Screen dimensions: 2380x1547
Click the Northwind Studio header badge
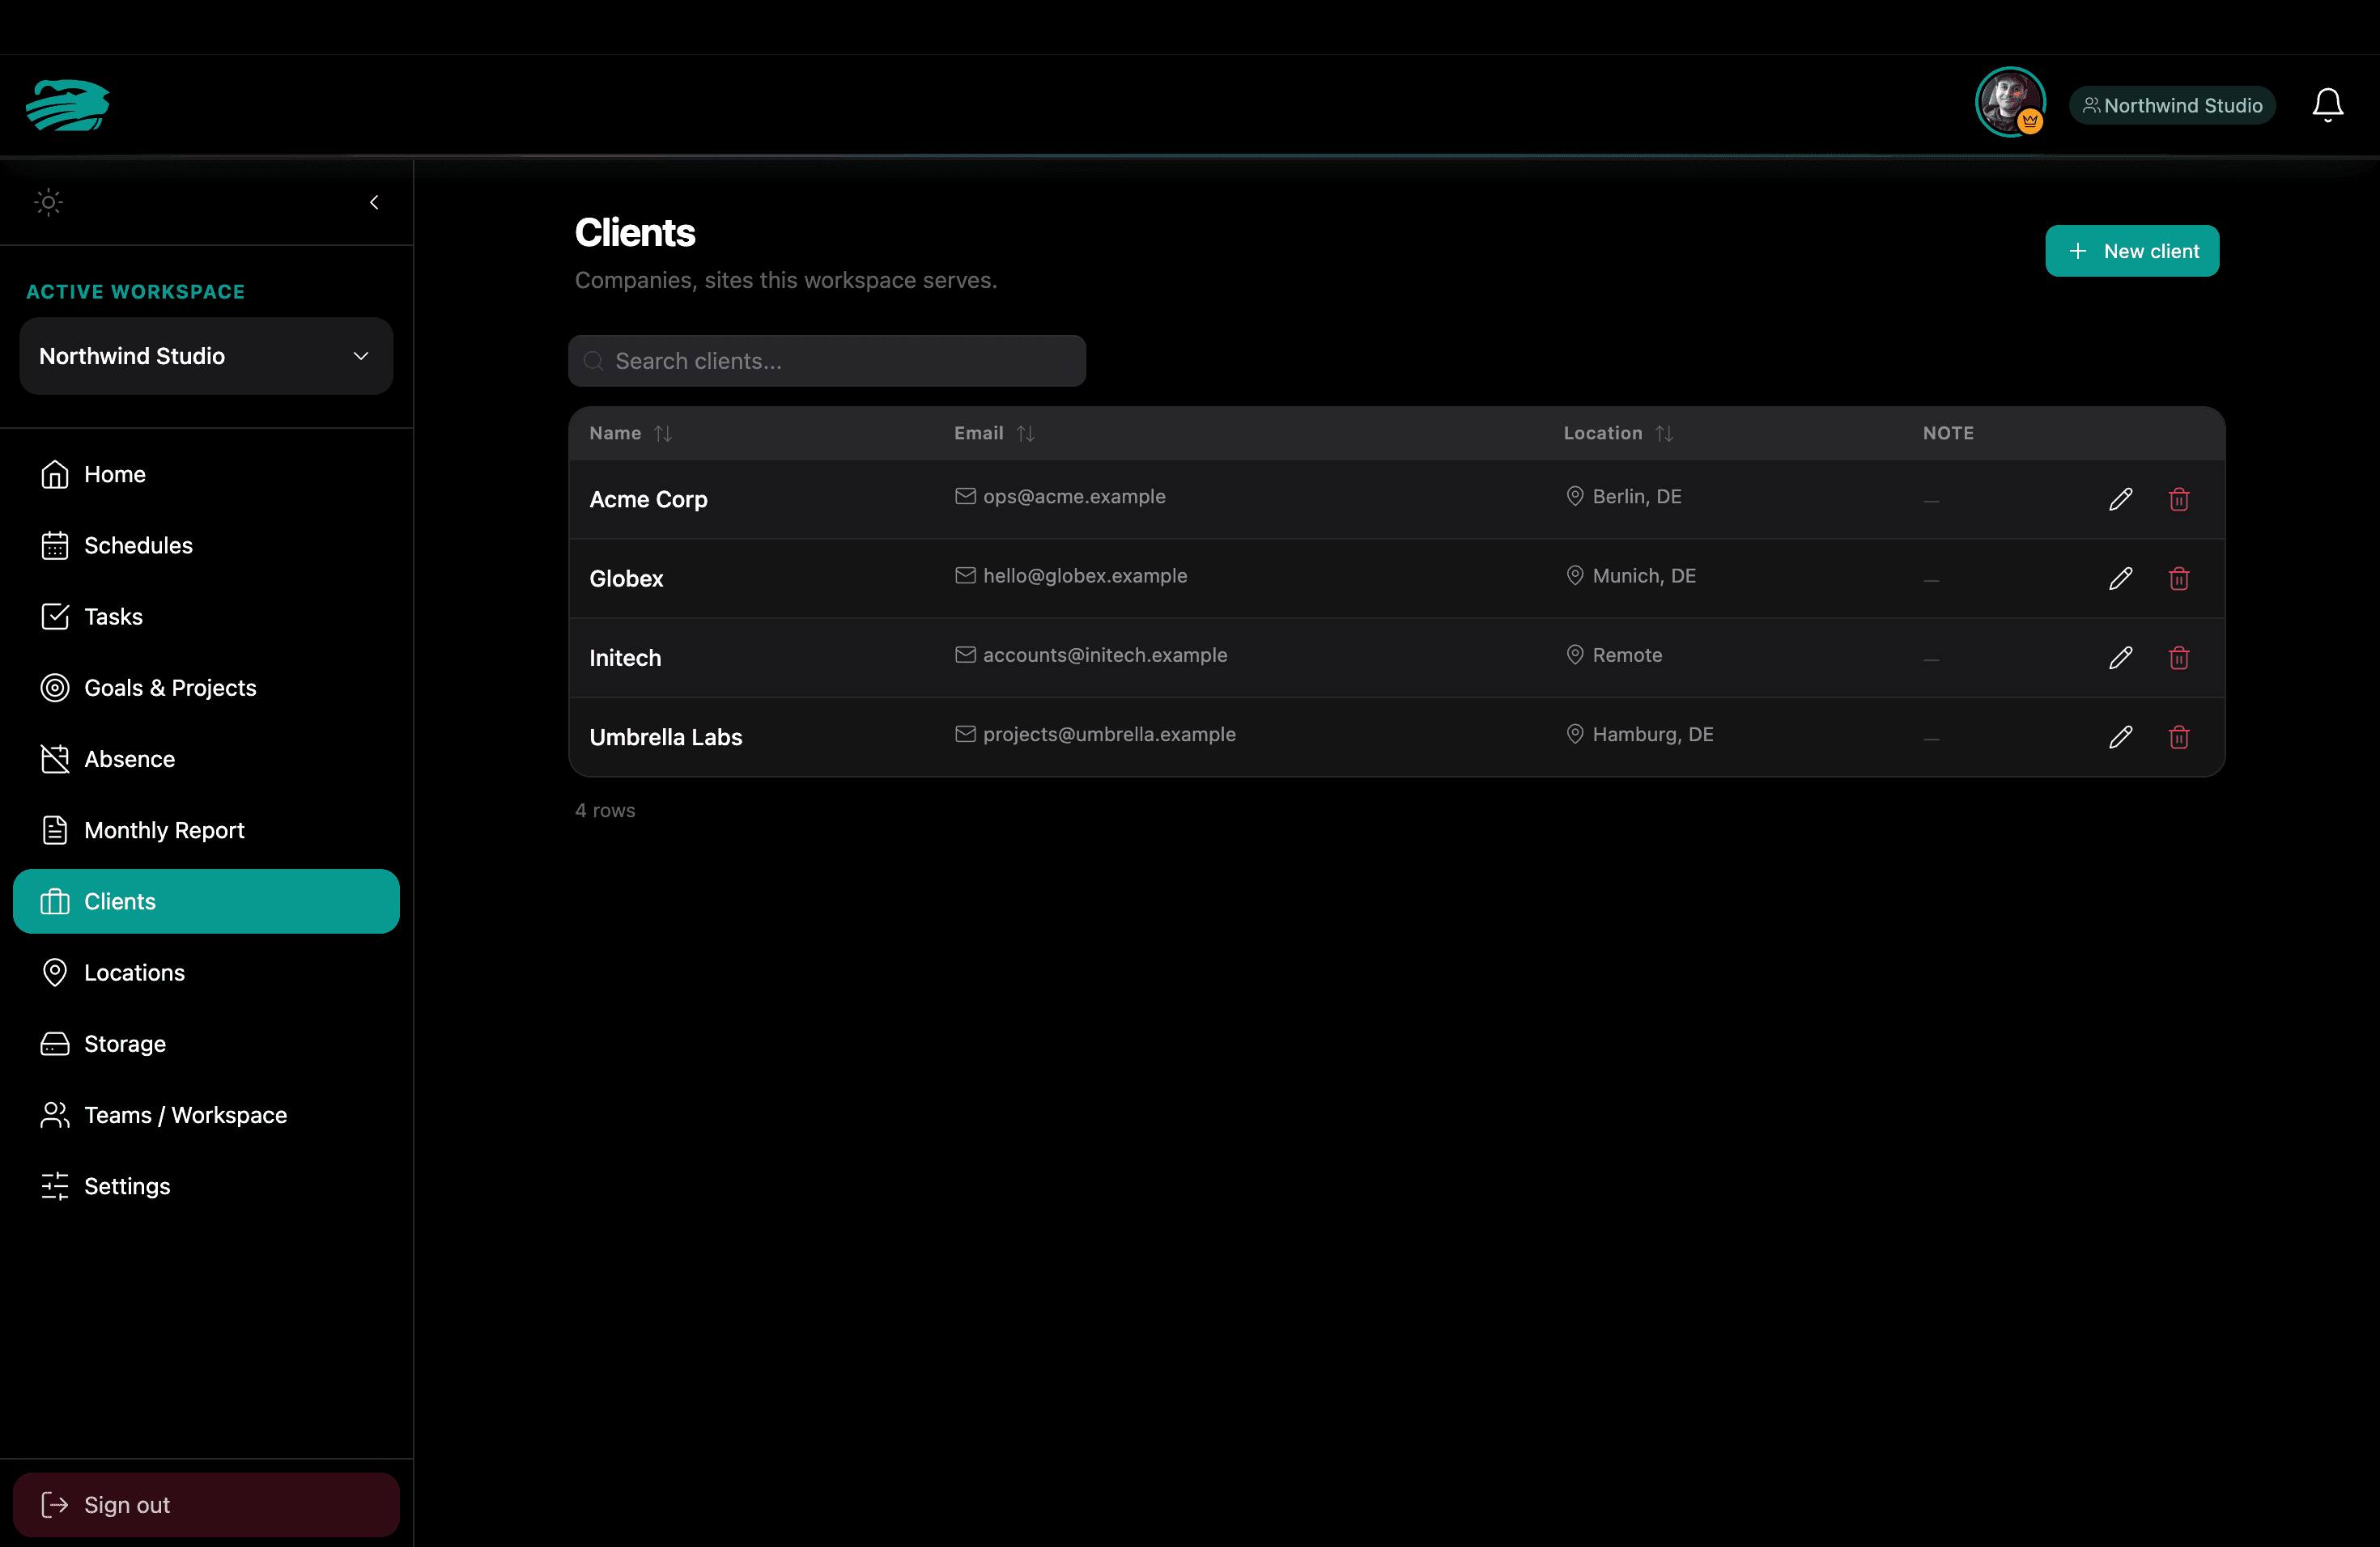click(2172, 105)
